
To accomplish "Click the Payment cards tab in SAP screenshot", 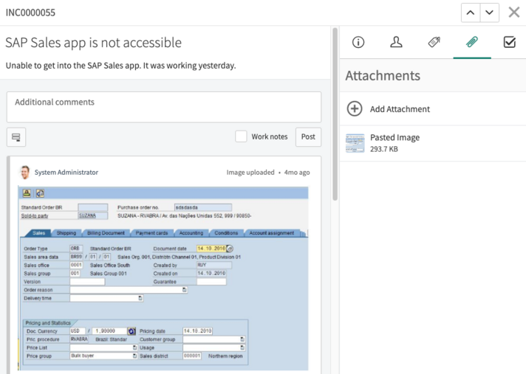I will (x=151, y=232).
